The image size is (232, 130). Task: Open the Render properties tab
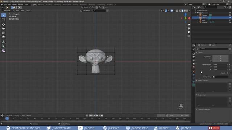point(194,54)
